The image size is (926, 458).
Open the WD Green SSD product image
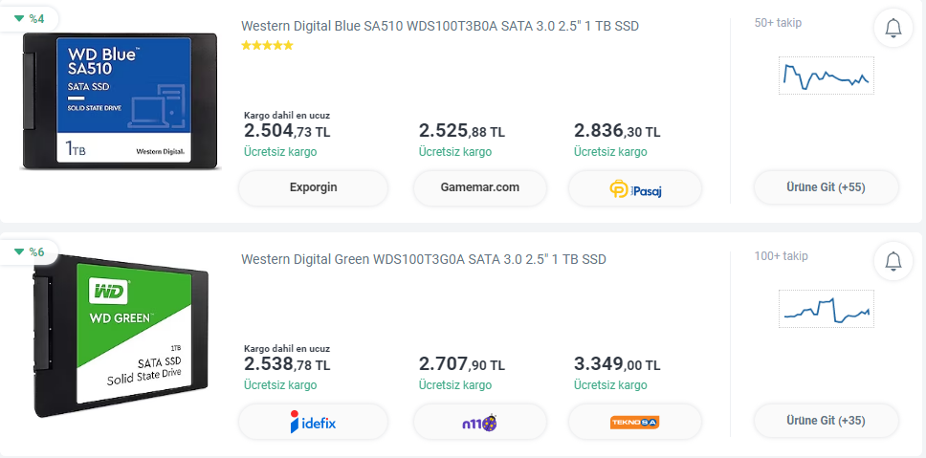[x=120, y=336]
